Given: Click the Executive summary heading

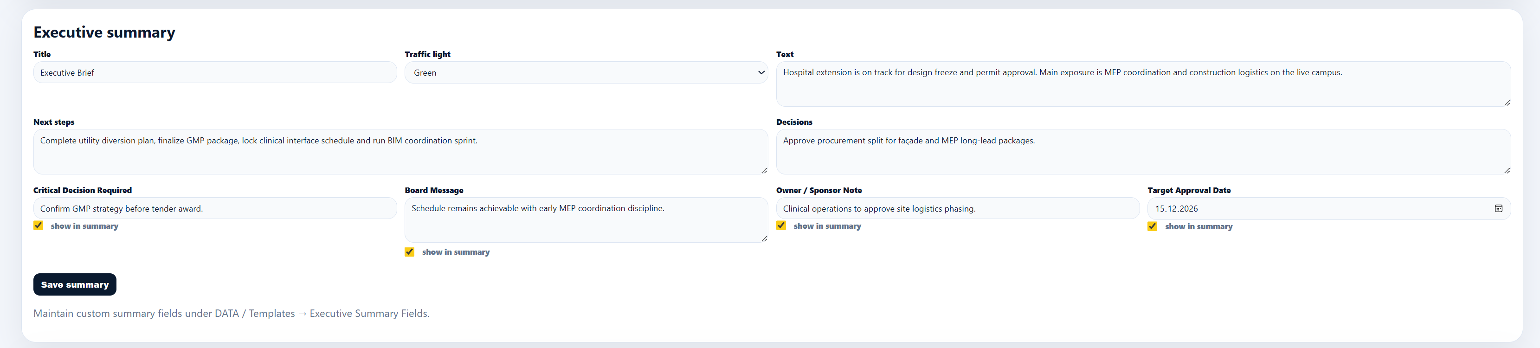Looking at the screenshot, I should click(x=104, y=32).
